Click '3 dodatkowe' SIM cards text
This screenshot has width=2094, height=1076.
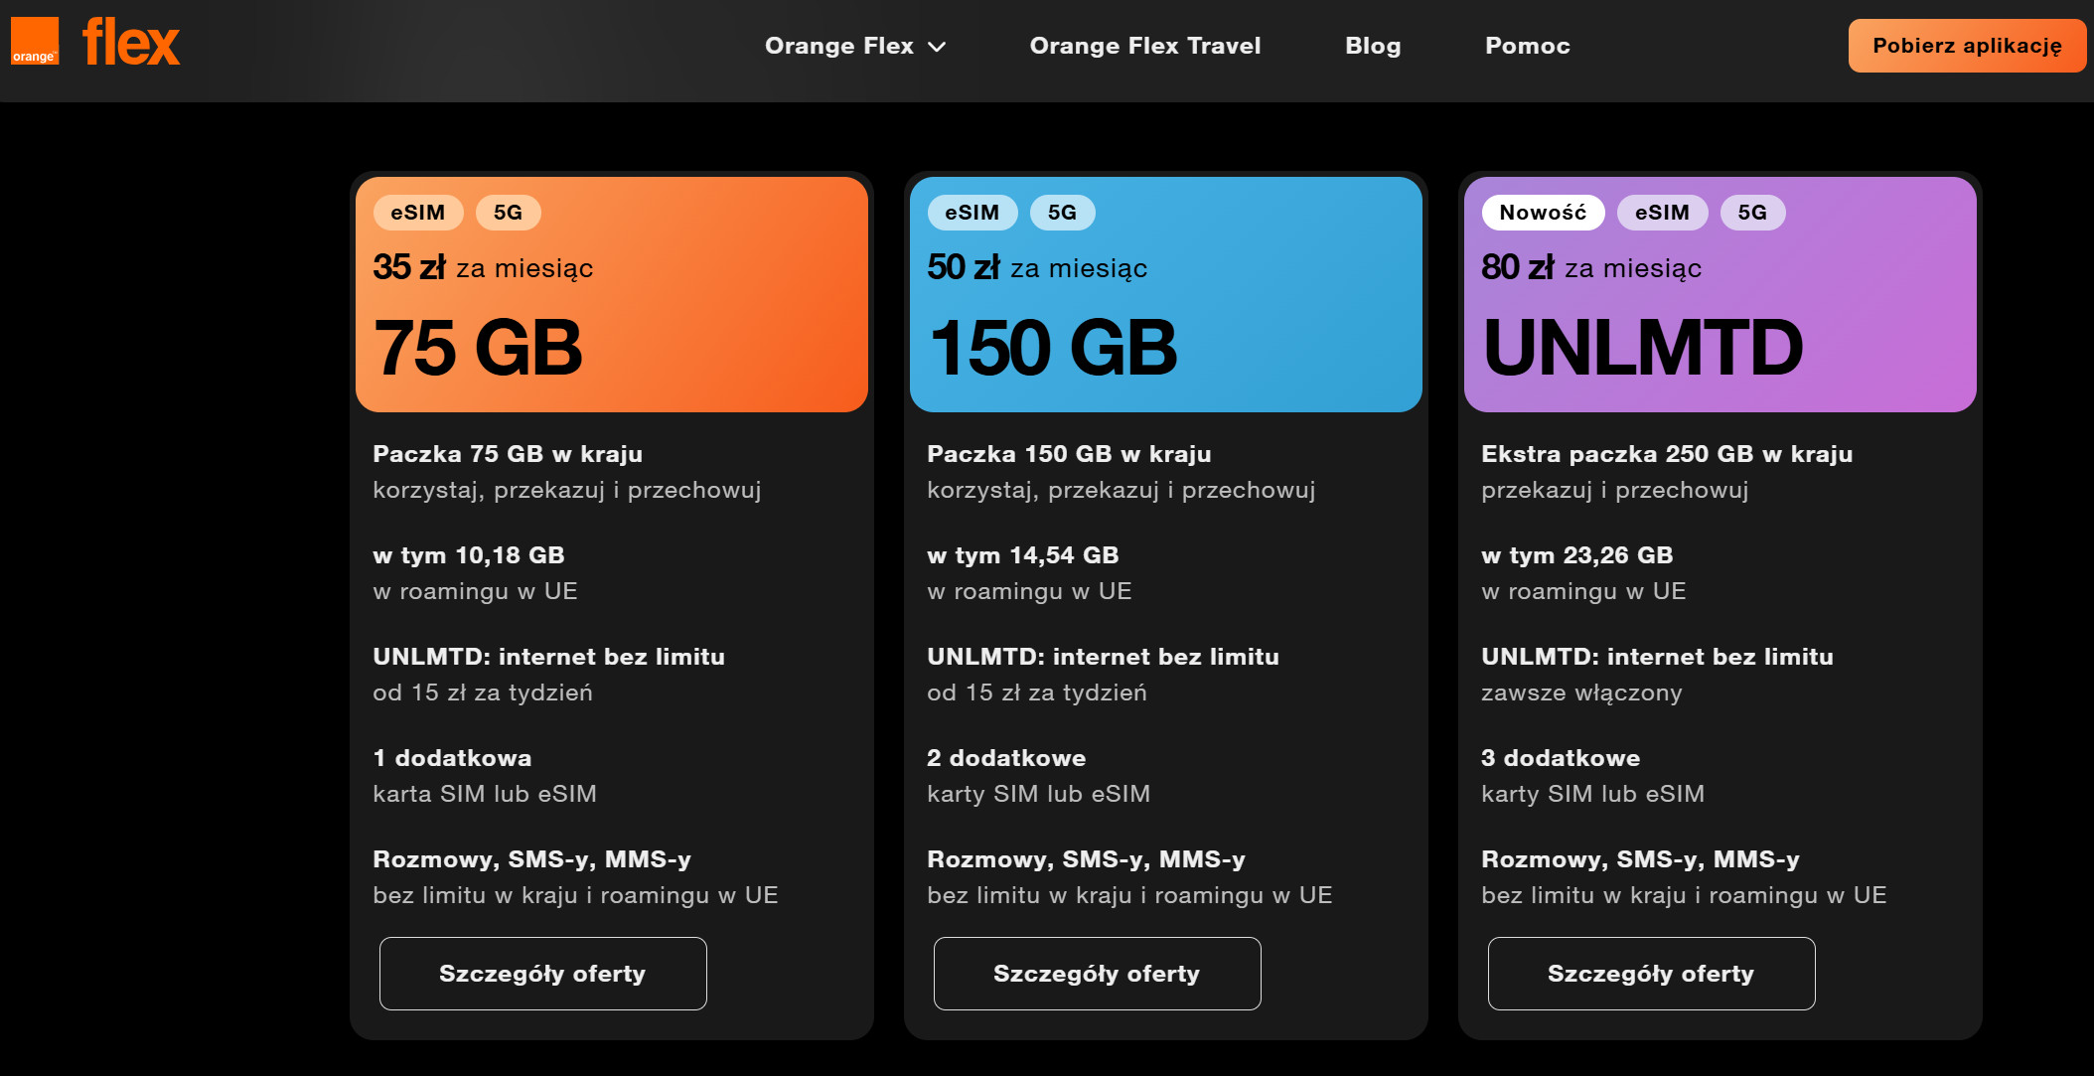(1561, 758)
